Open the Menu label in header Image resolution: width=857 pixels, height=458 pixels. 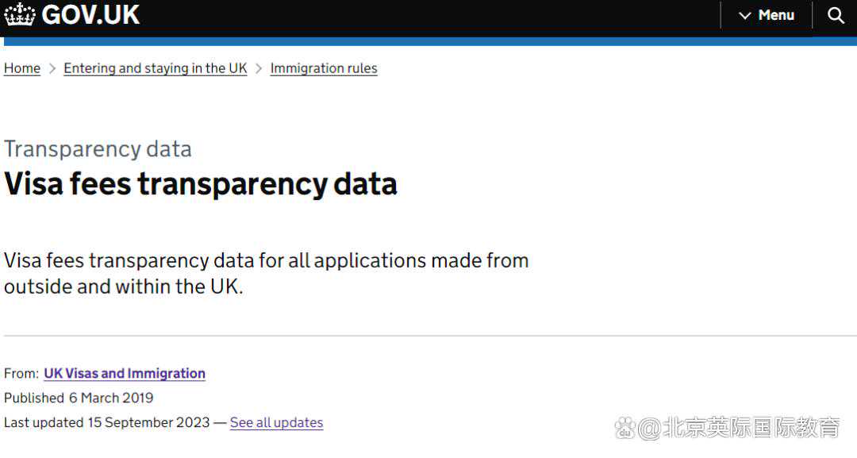[x=776, y=15]
